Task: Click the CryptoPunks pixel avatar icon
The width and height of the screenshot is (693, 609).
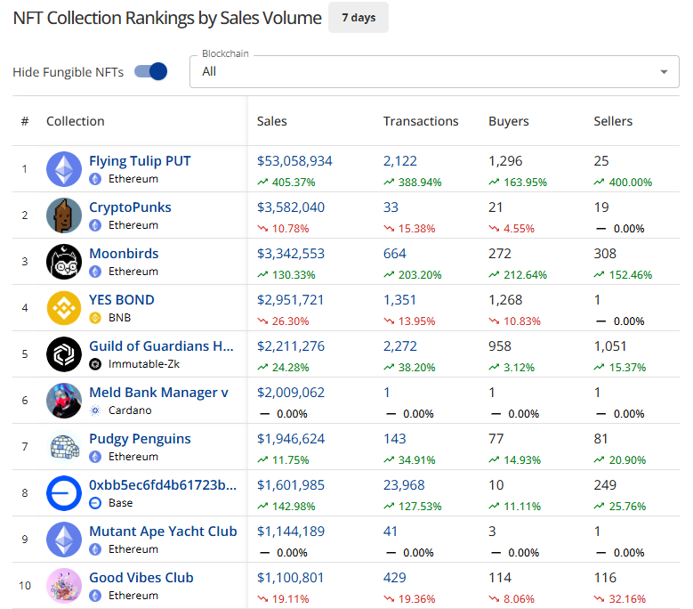Action: click(x=64, y=215)
